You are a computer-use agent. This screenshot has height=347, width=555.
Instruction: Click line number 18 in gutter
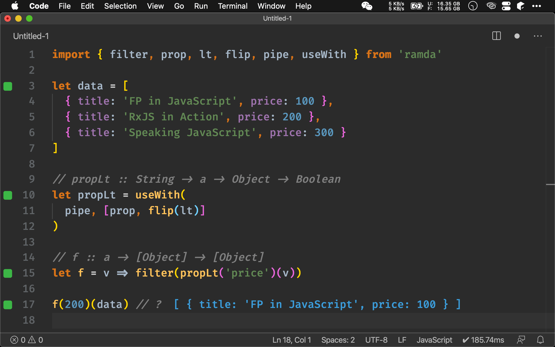click(29, 320)
